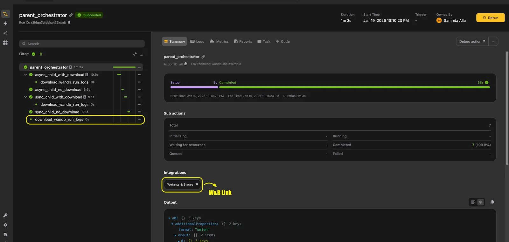The image size is (509, 242).
Task: Switch output to the raw code view
Action: point(480,202)
